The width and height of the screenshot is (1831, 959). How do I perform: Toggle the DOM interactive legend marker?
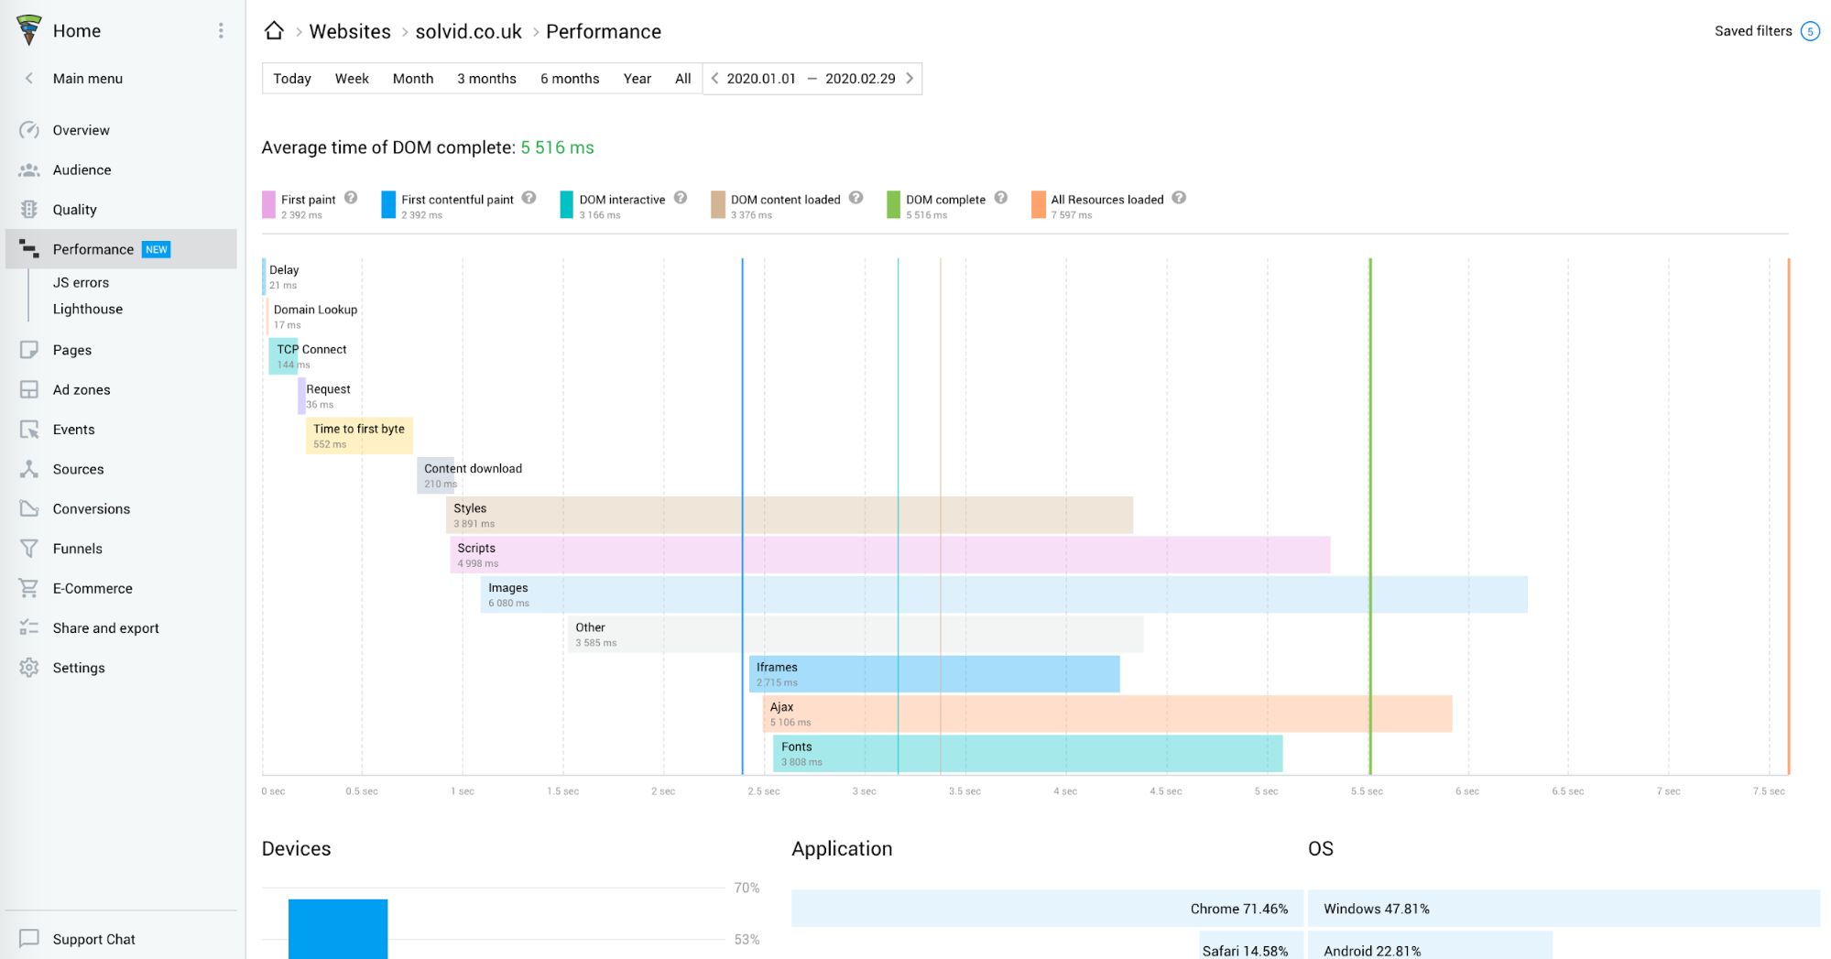click(x=567, y=204)
